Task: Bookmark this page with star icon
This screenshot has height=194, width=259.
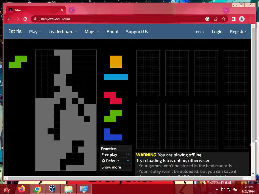Action: (224, 19)
